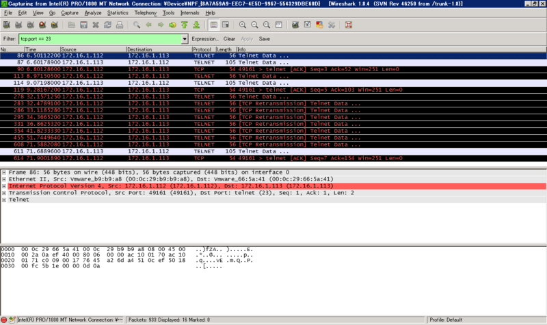The image size is (547, 325).
Task: Open the Statistics menu
Action: 118,13
